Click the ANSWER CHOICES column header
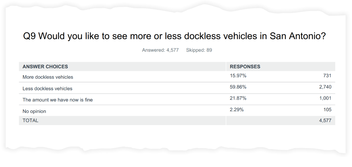This screenshot has width=352, height=167. (x=45, y=67)
